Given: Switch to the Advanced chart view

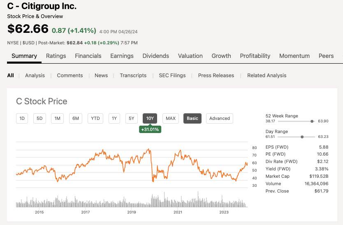Looking at the screenshot, I should (x=219, y=118).
